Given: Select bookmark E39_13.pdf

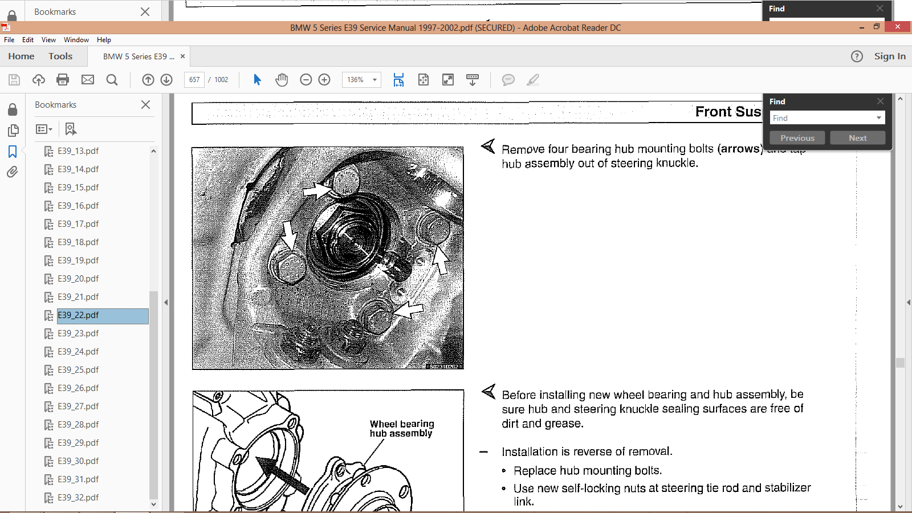Looking at the screenshot, I should pyautogui.click(x=78, y=151).
